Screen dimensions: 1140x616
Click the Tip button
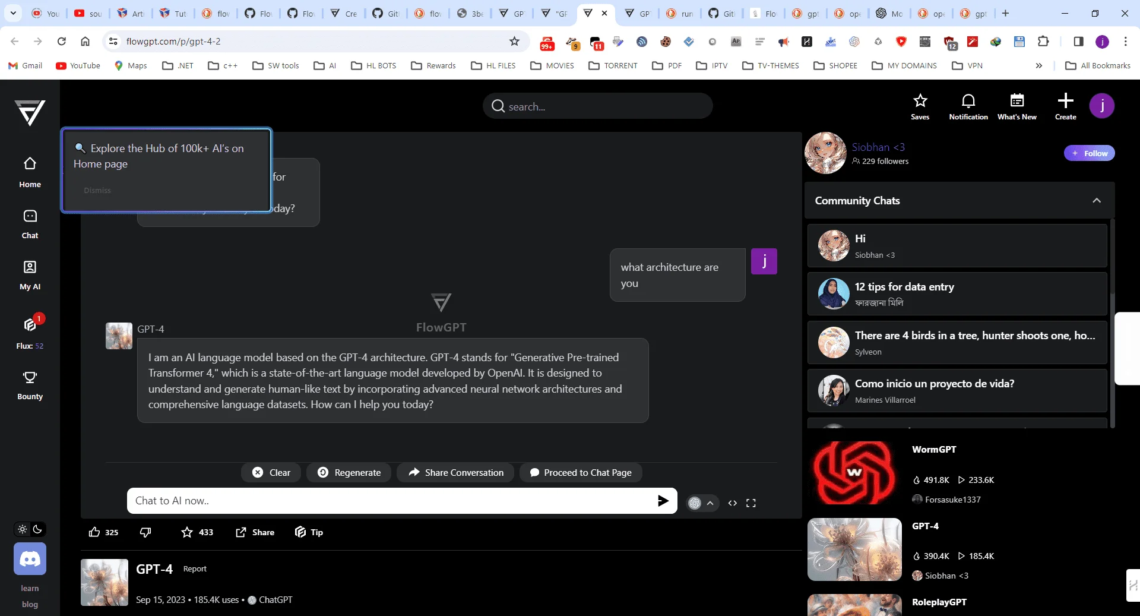click(x=309, y=532)
